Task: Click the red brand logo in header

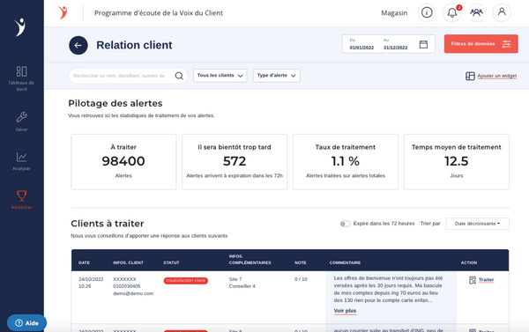Action: click(63, 13)
